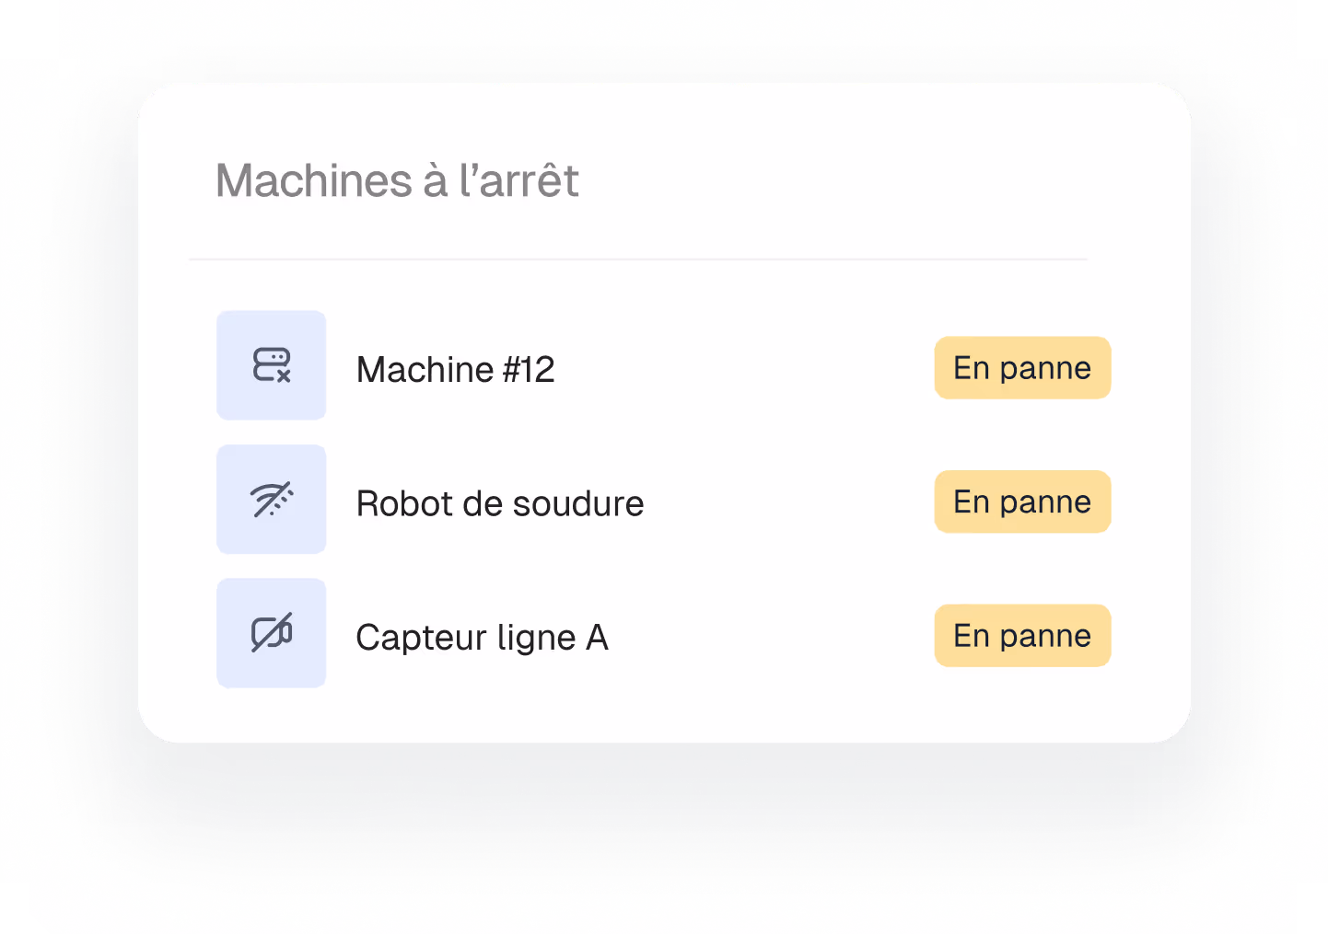The height and width of the screenshot is (934, 1328).
Task: Select the En panne badge for Robot de soudure
Action: (x=1022, y=502)
